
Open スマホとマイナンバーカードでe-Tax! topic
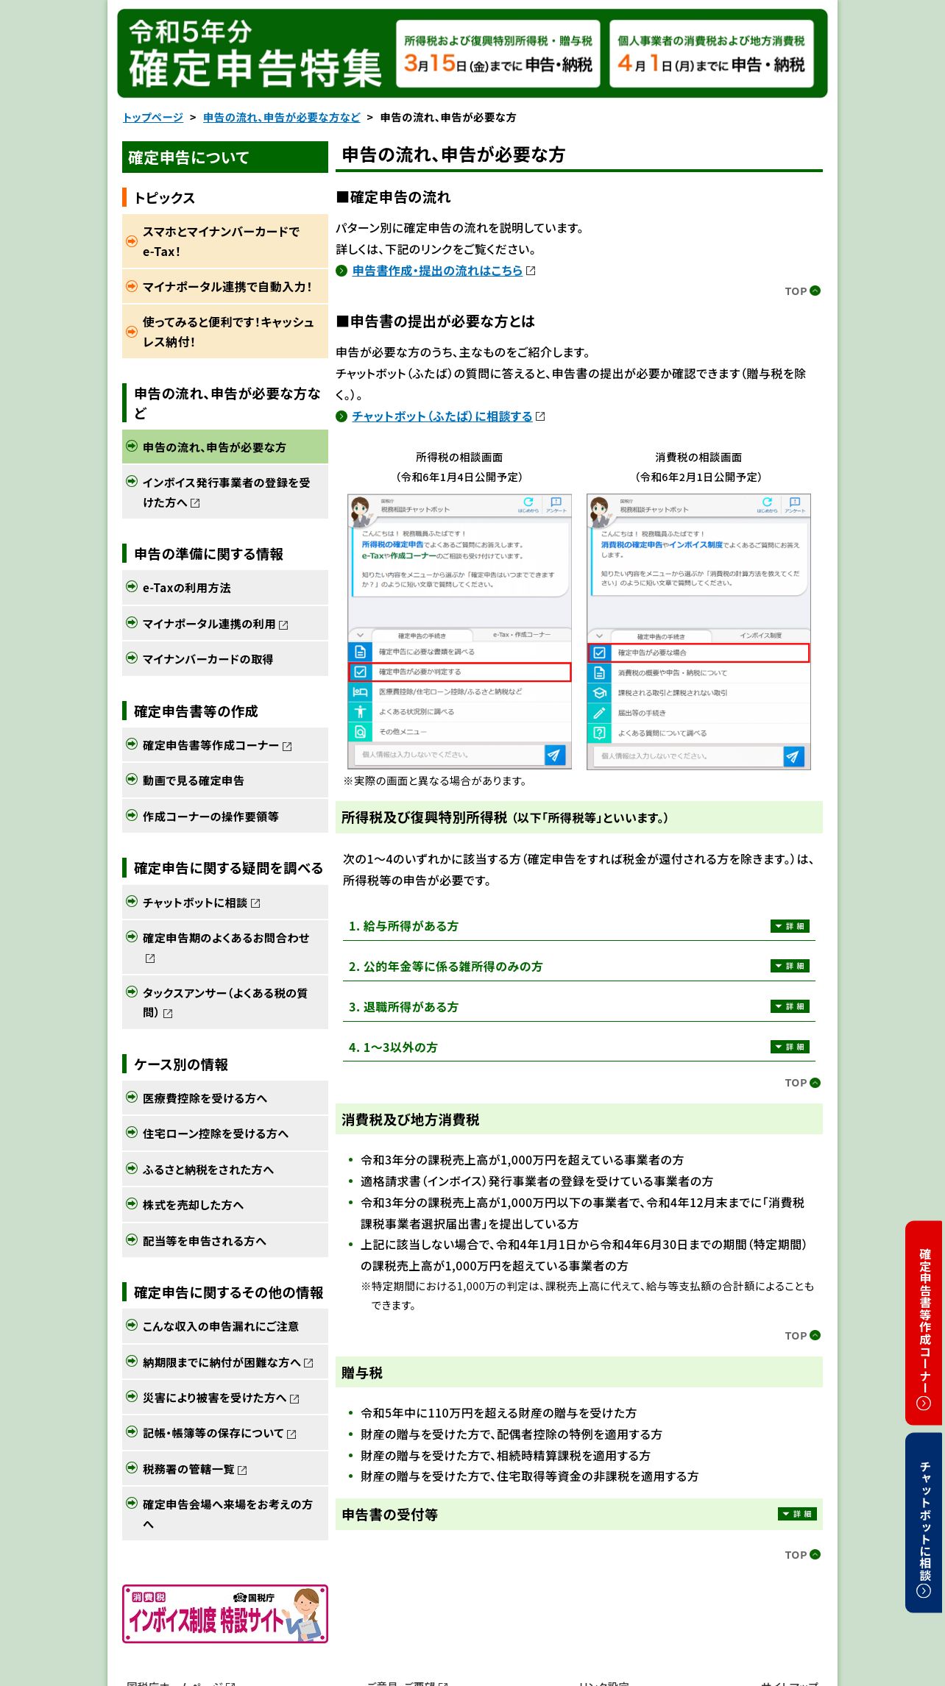(225, 241)
